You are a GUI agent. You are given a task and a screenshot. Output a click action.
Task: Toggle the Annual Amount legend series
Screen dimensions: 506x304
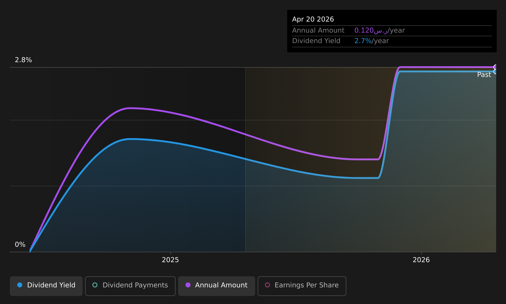pos(217,286)
